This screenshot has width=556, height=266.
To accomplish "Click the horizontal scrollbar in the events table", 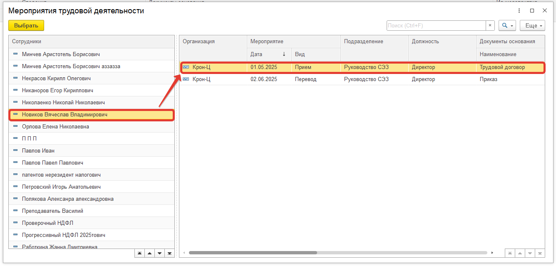I will tap(253, 253).
